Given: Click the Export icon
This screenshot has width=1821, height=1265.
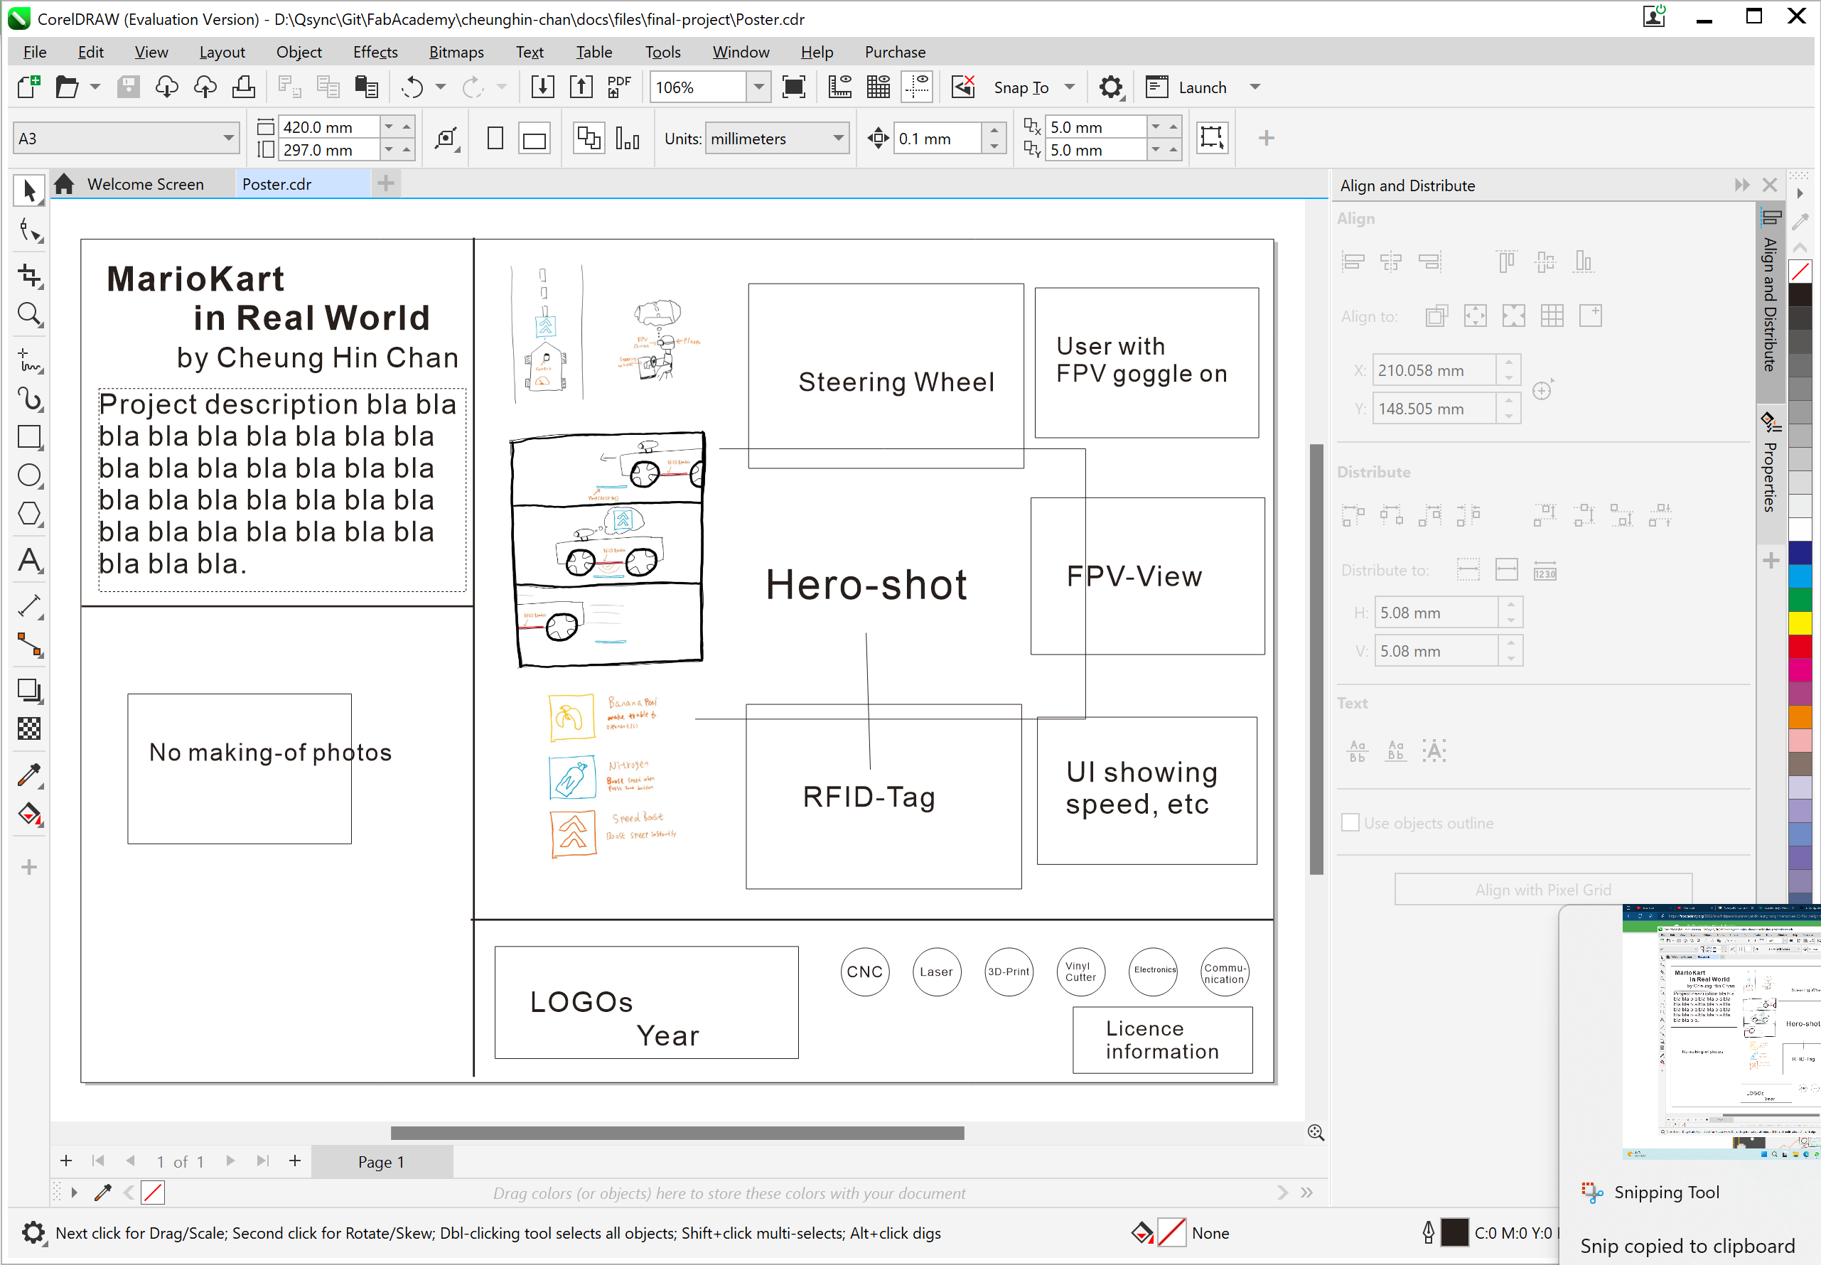Looking at the screenshot, I should pos(581,87).
